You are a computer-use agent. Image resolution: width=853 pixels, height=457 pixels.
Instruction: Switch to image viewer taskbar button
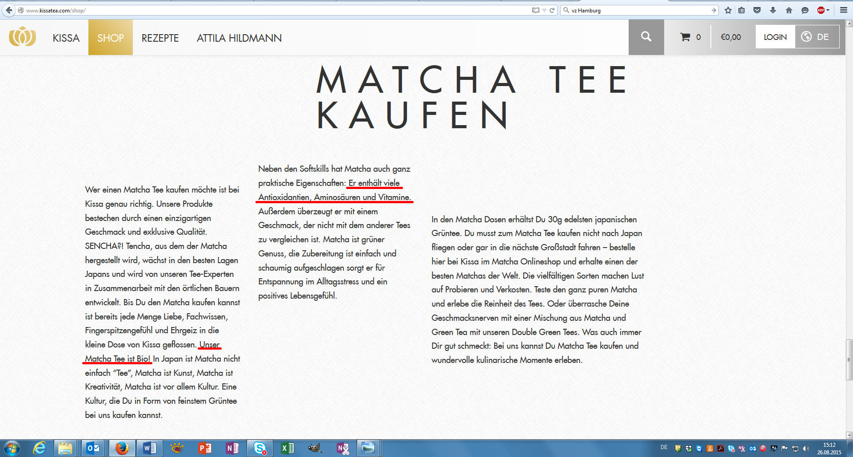coord(368,449)
